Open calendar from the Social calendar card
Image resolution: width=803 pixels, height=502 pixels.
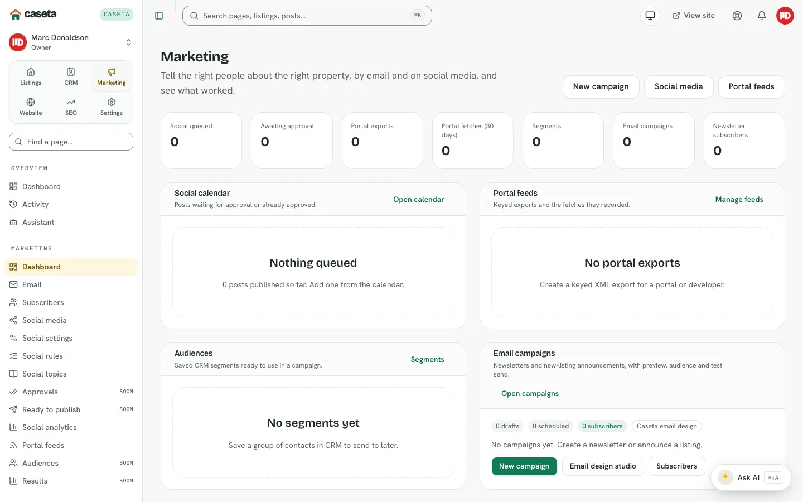419,199
